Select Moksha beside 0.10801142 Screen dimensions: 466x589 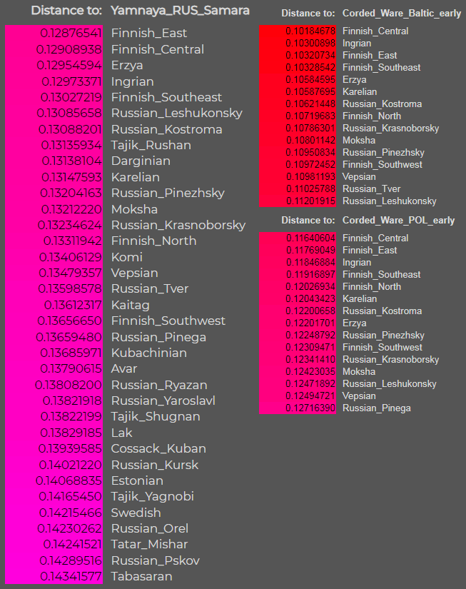pyautogui.click(x=359, y=141)
